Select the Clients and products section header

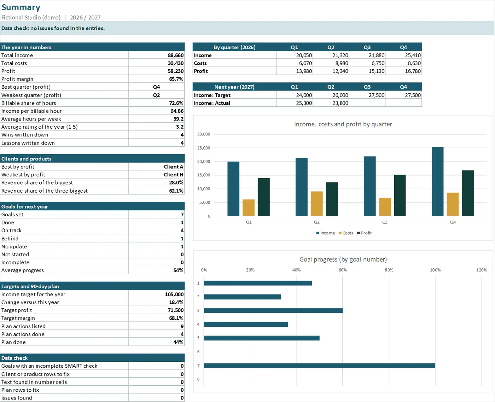92,159
